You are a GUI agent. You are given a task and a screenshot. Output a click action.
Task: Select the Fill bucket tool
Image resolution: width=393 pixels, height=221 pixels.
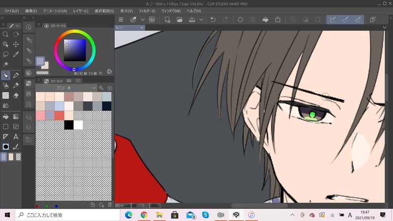[5, 116]
